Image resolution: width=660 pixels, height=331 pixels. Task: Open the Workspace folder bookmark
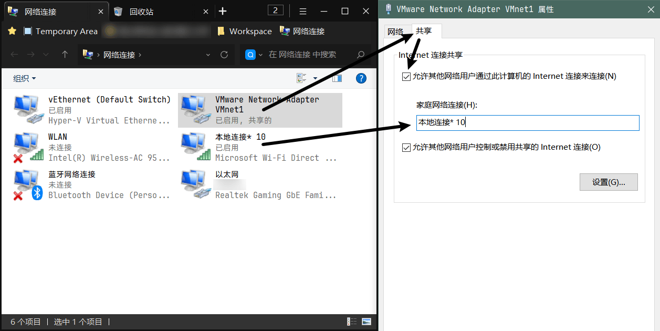(x=245, y=31)
